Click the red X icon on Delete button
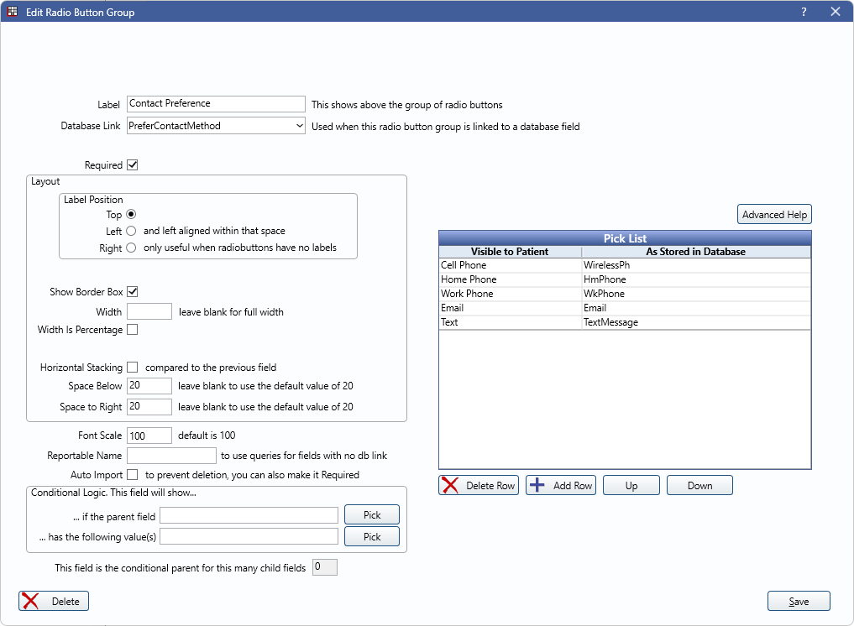The height and width of the screenshot is (626, 854). [31, 601]
